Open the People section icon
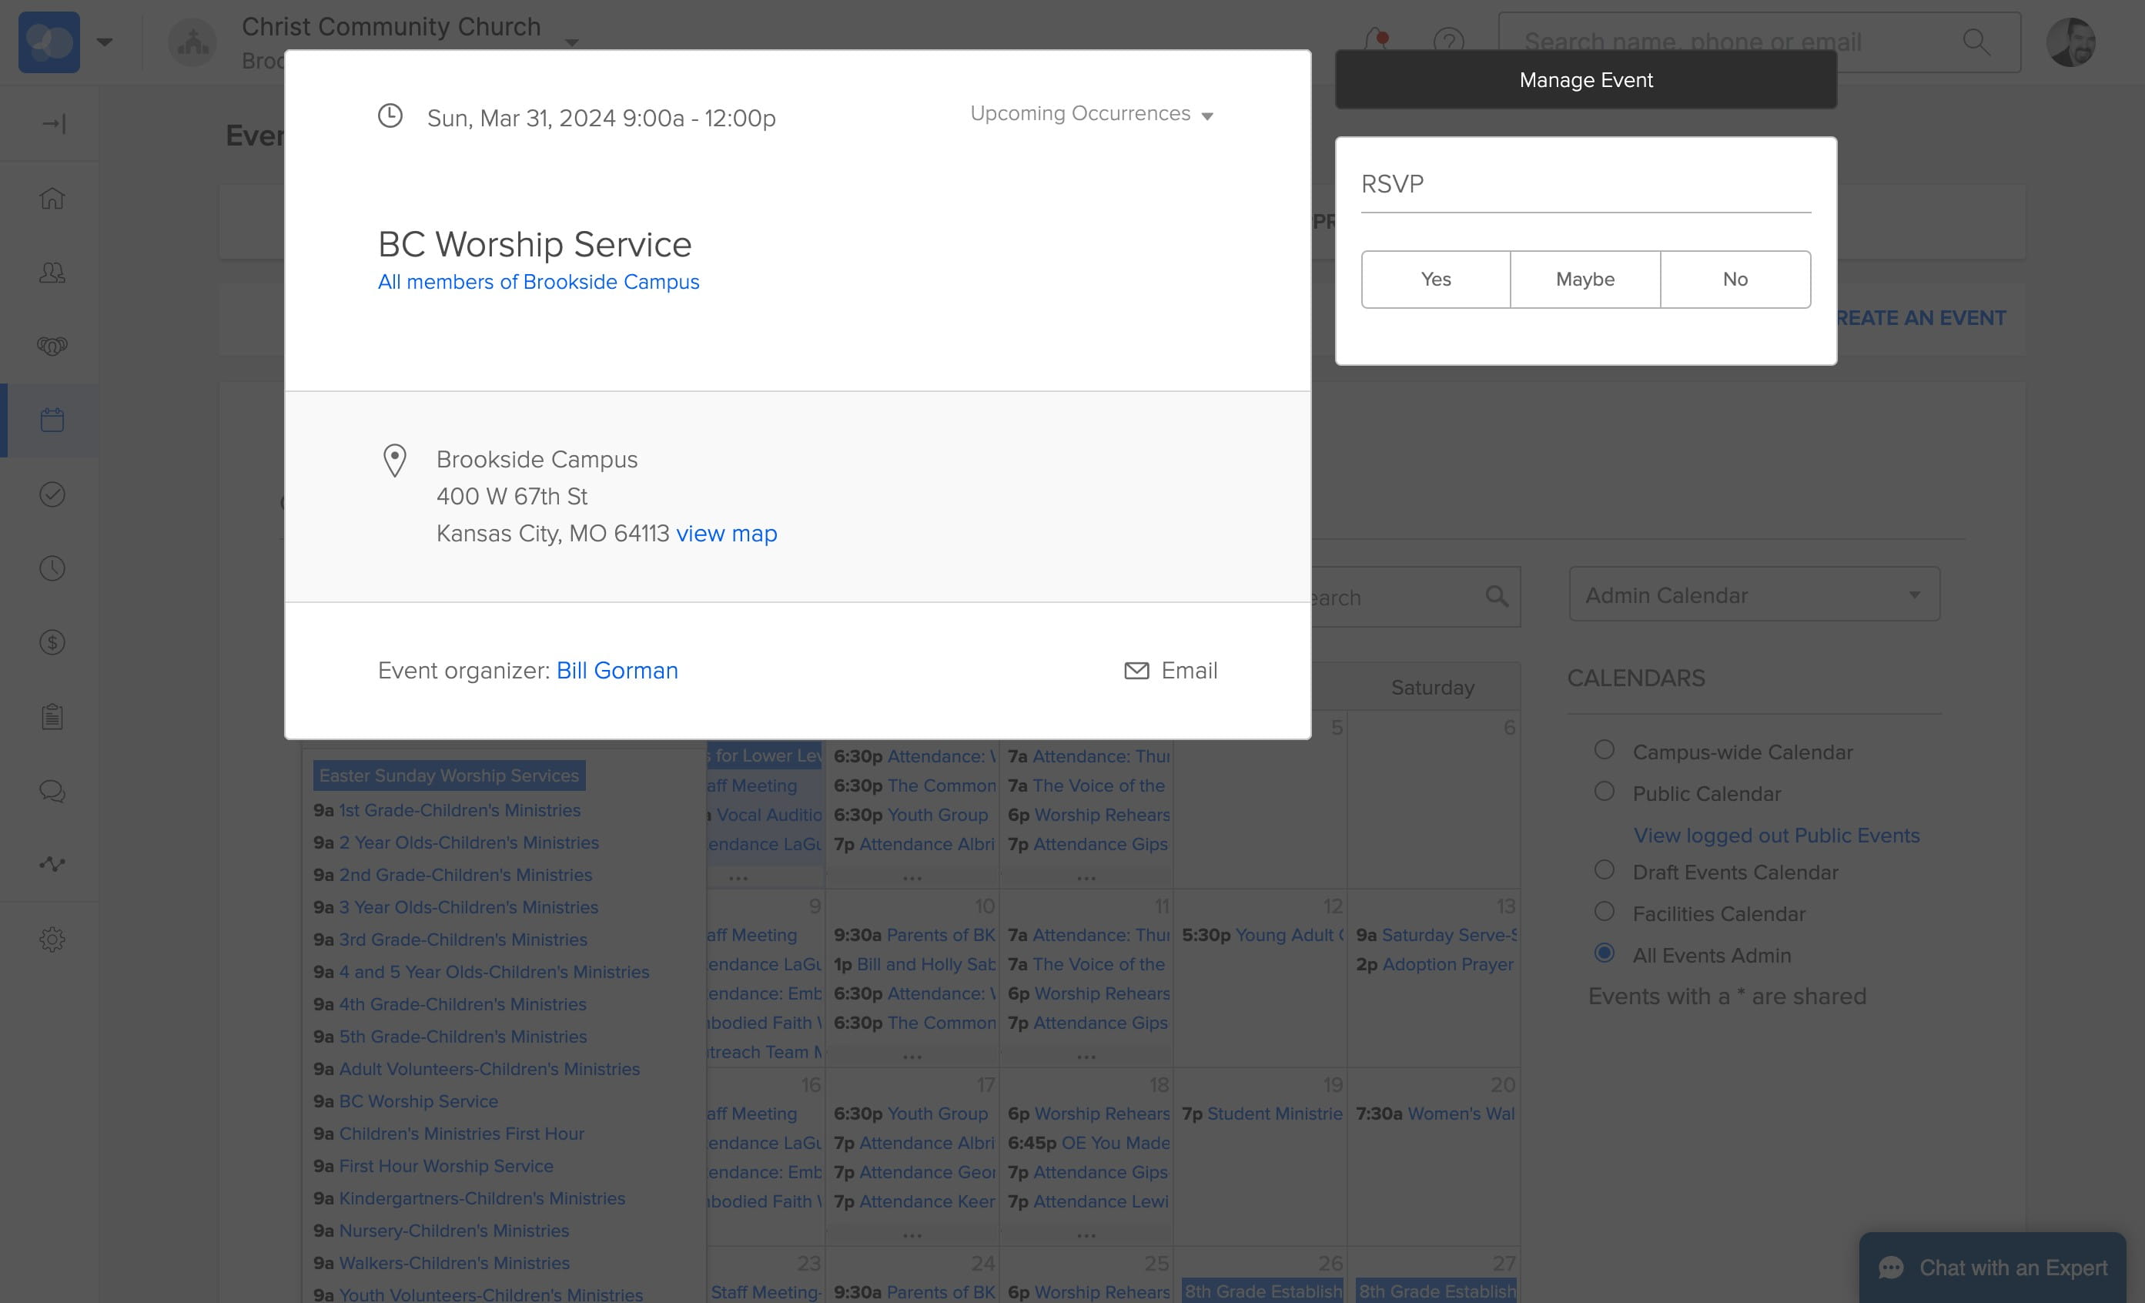The image size is (2145, 1303). (x=52, y=273)
